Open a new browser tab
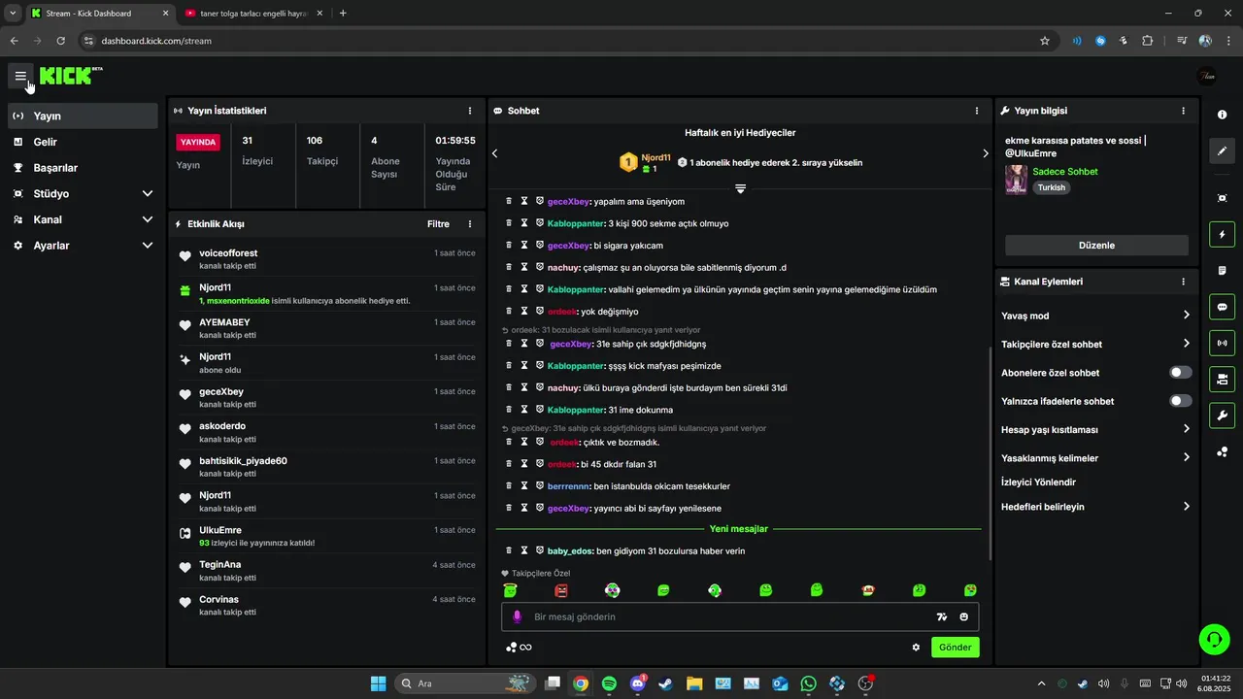 point(343,14)
